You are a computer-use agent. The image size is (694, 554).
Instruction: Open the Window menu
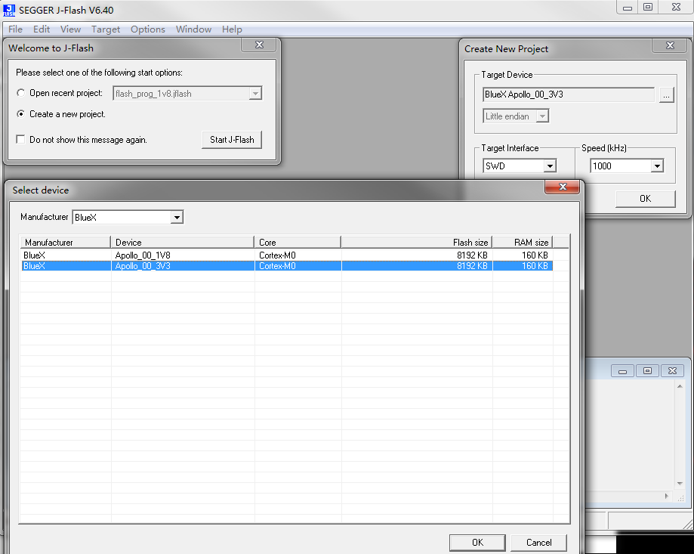[x=193, y=29]
